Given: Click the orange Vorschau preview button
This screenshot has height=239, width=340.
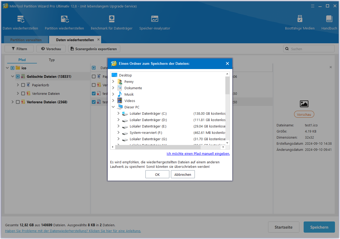Looking at the screenshot, I should click(x=304, y=114).
